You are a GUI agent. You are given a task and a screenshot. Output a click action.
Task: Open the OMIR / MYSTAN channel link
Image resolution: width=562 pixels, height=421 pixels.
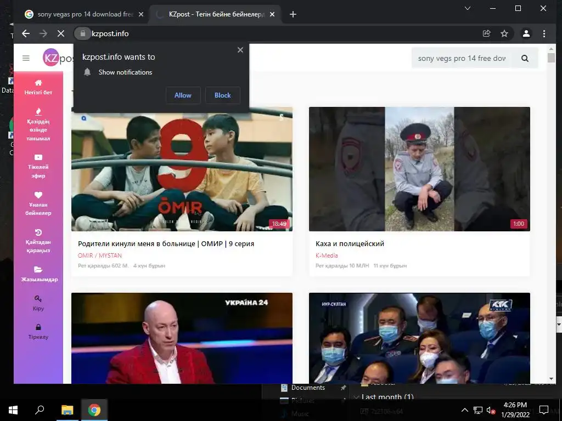coord(100,255)
